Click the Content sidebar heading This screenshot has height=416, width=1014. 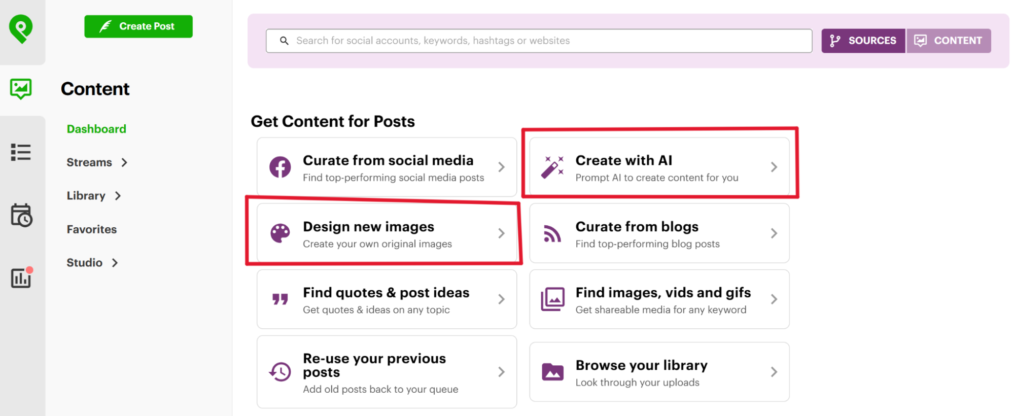[x=95, y=89]
